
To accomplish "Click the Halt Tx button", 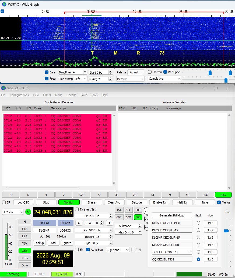I will click(x=182, y=202).
